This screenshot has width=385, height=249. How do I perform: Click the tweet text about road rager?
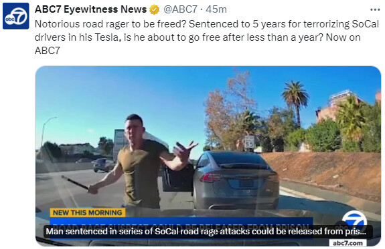(207, 37)
